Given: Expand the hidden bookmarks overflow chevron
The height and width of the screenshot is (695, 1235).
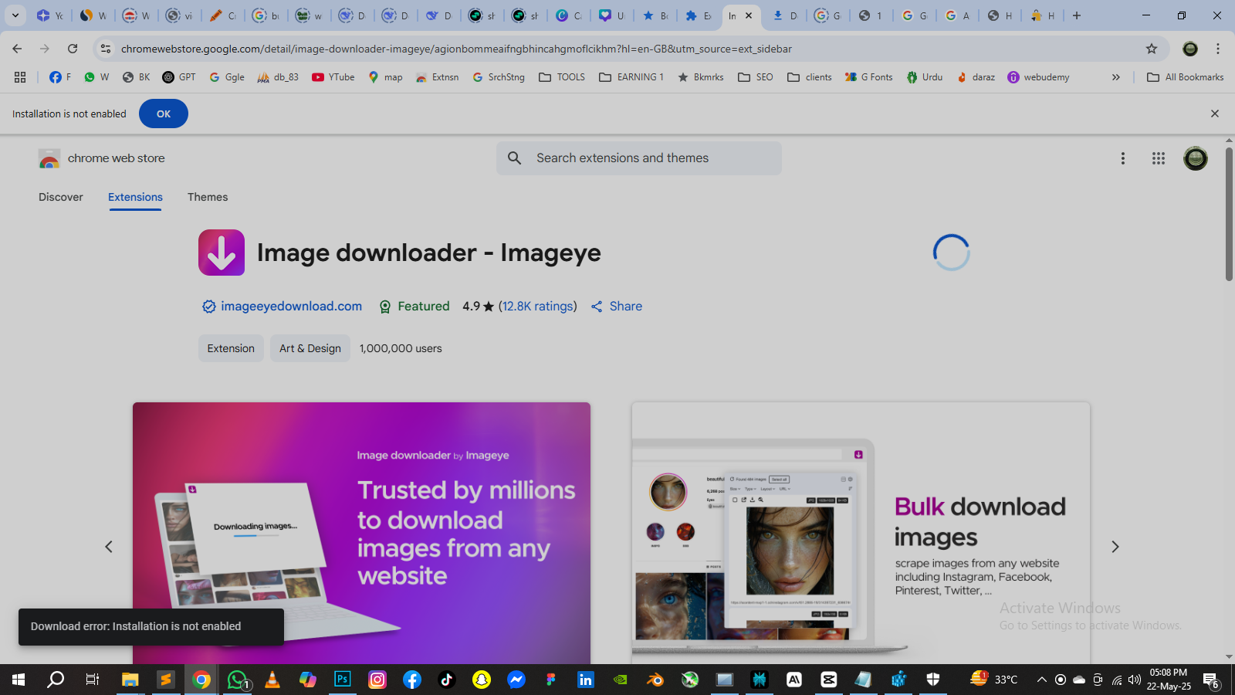Looking at the screenshot, I should click(x=1115, y=77).
